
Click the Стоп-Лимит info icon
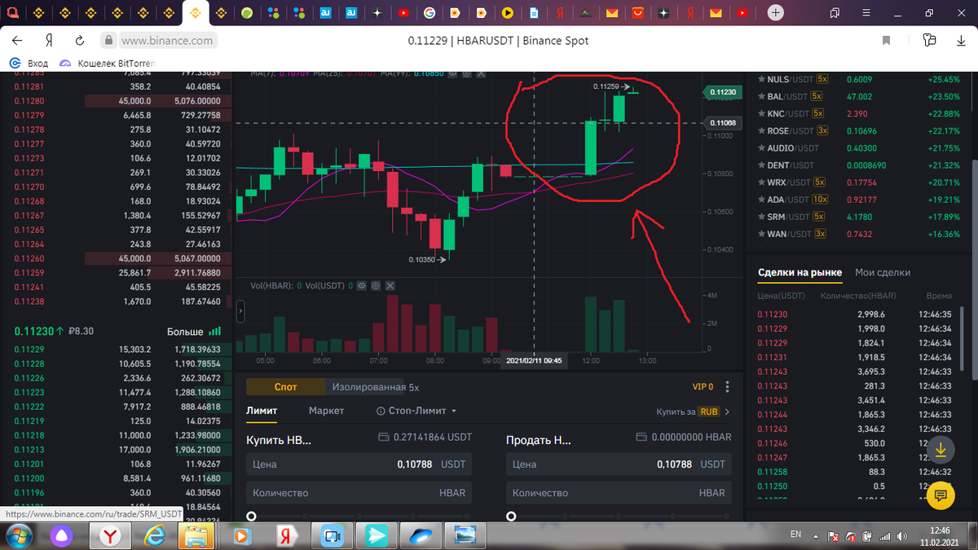[381, 411]
